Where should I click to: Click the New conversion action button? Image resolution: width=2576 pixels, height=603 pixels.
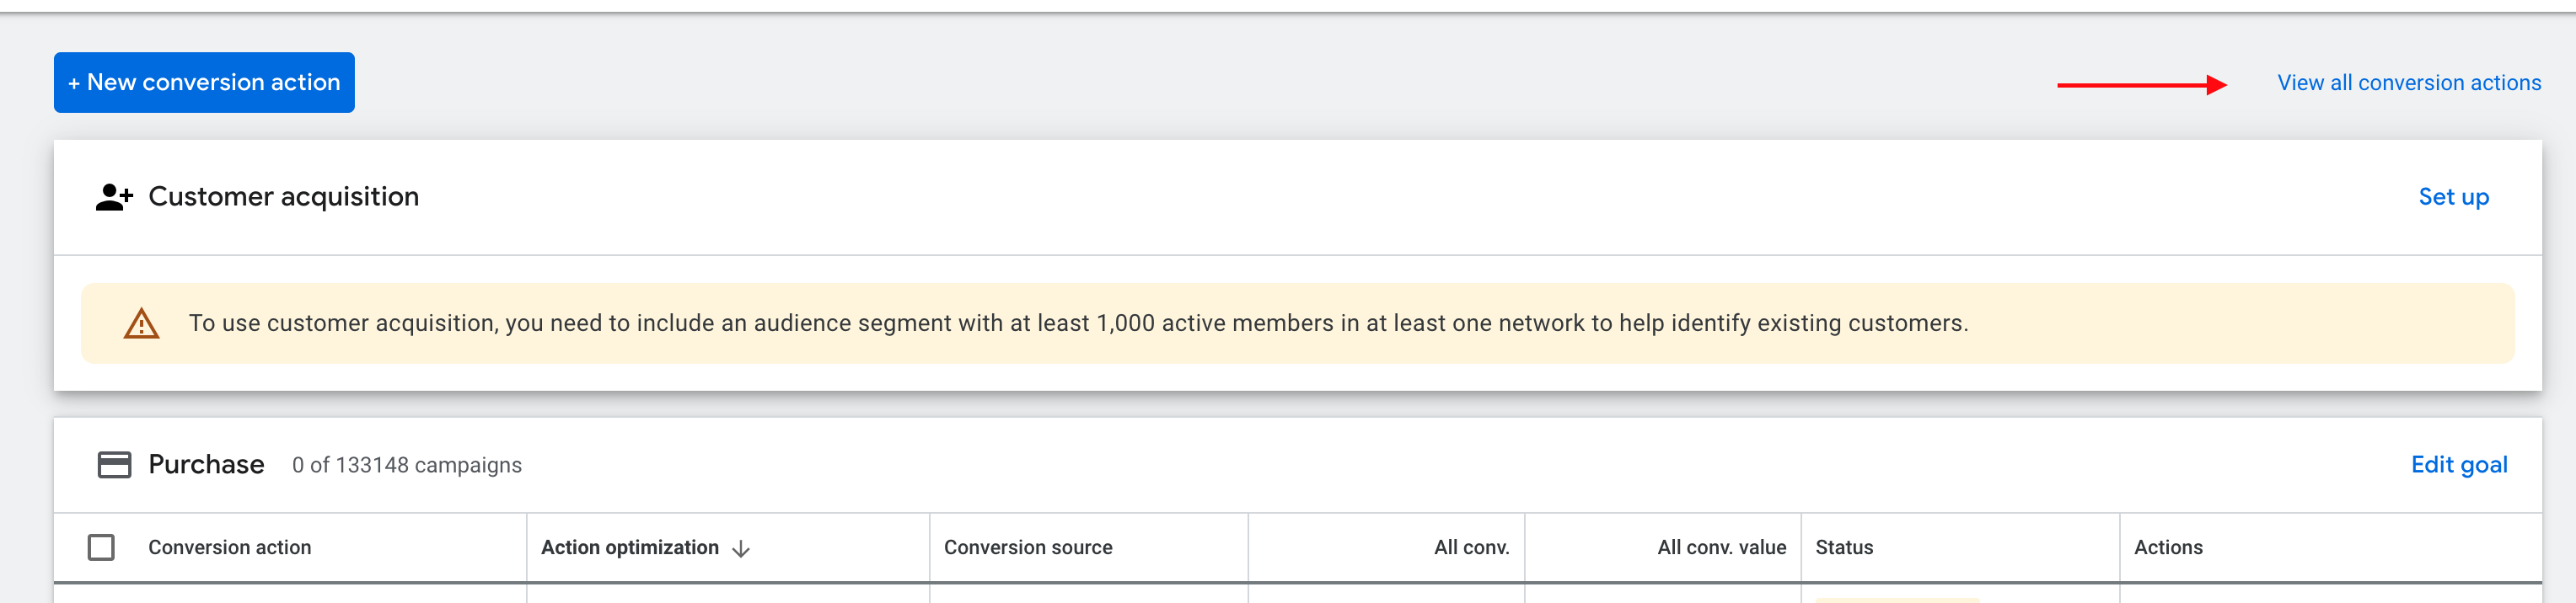coord(204,83)
